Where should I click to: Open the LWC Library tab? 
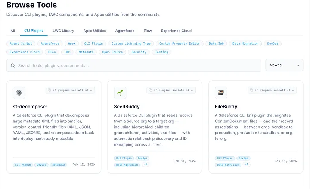tap(63, 31)
